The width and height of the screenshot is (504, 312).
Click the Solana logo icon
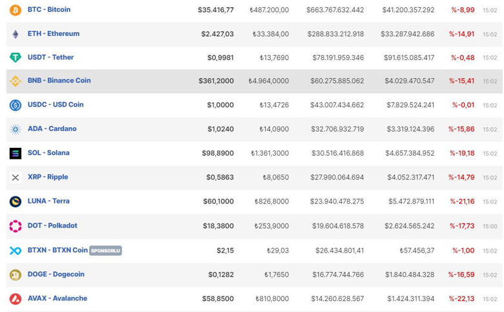pos(16,153)
